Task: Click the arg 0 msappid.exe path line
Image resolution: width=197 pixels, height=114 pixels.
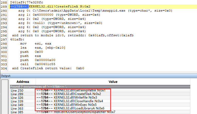Action: pyautogui.click(x=95, y=11)
